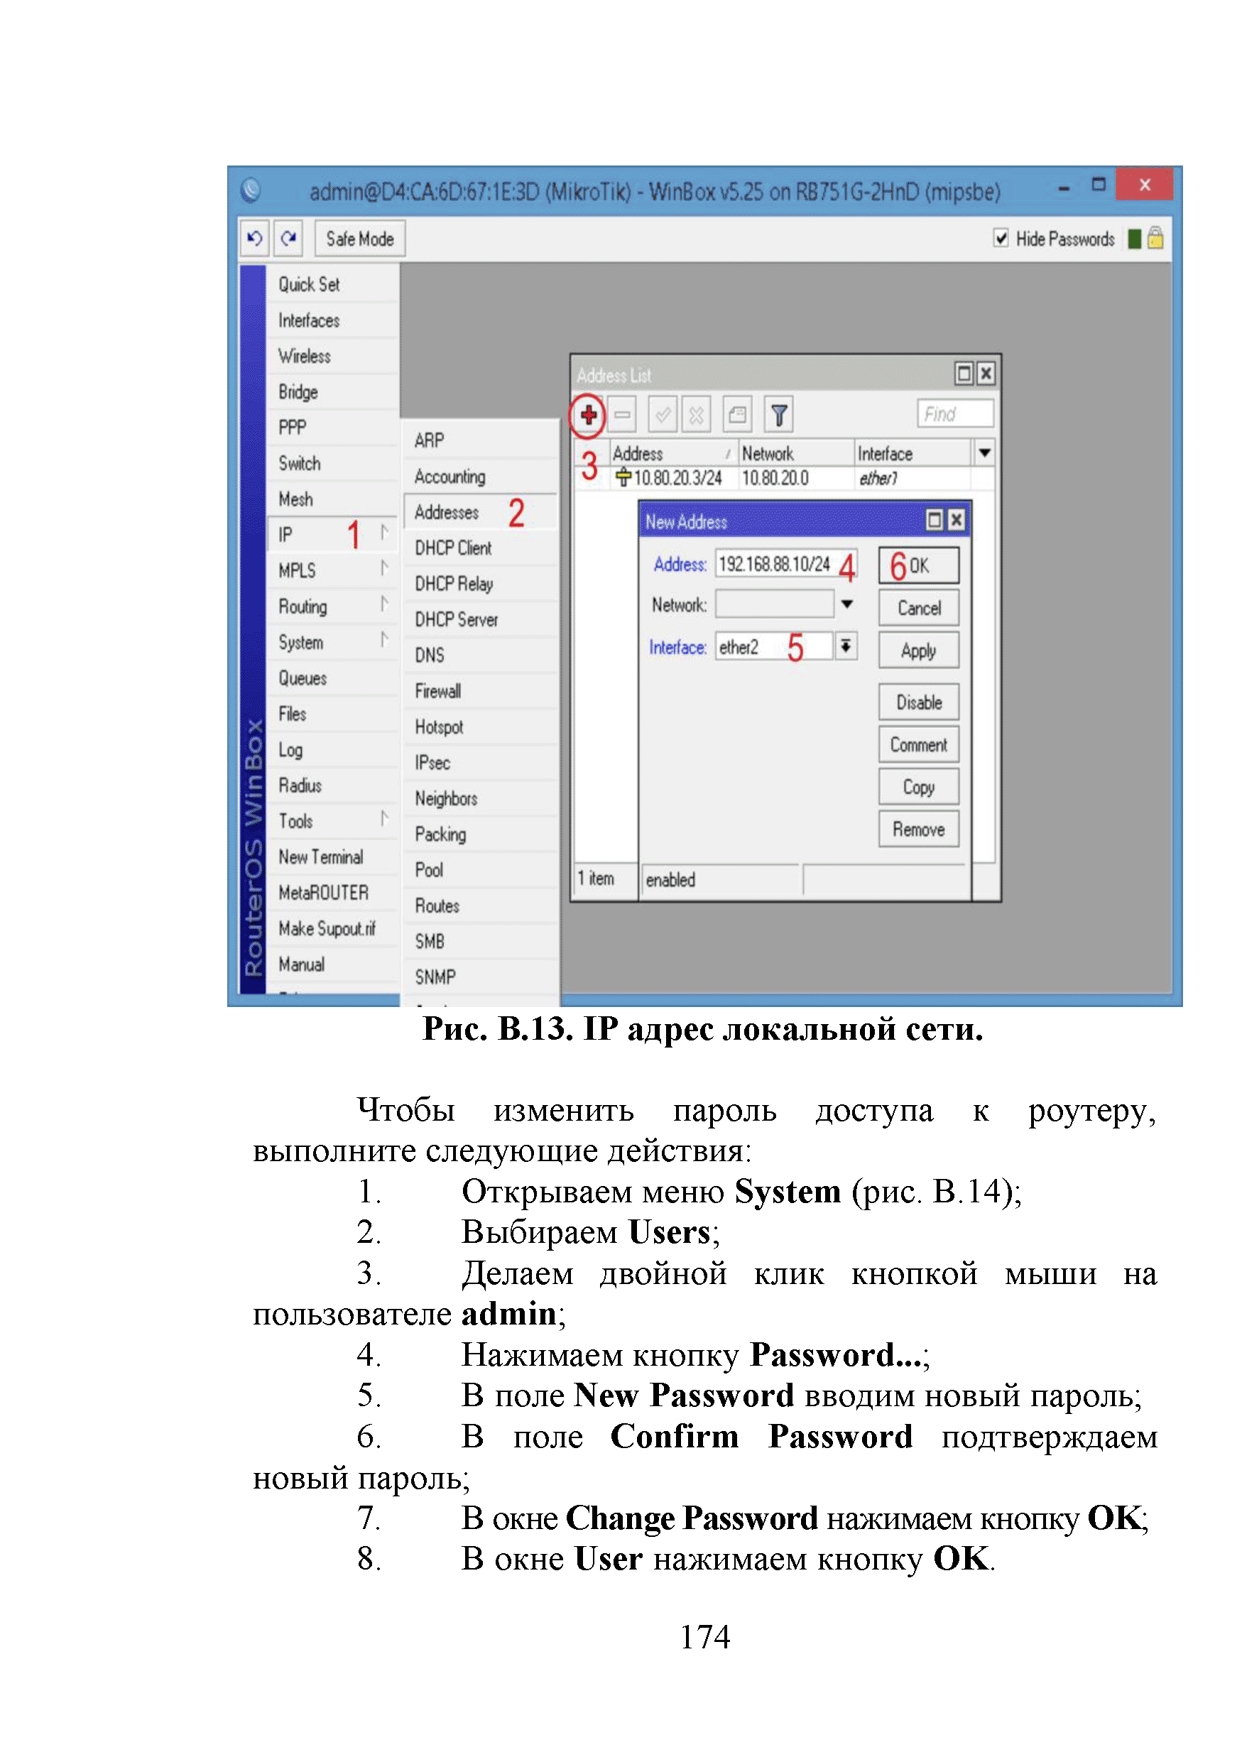Click the Copy button
The image size is (1242, 1762).
point(918,787)
